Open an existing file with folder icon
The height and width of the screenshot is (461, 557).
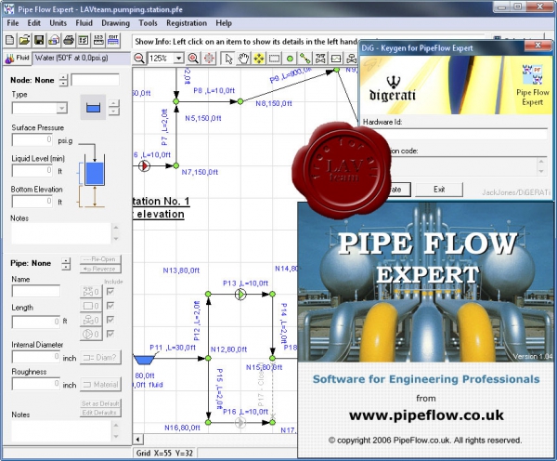[24, 40]
